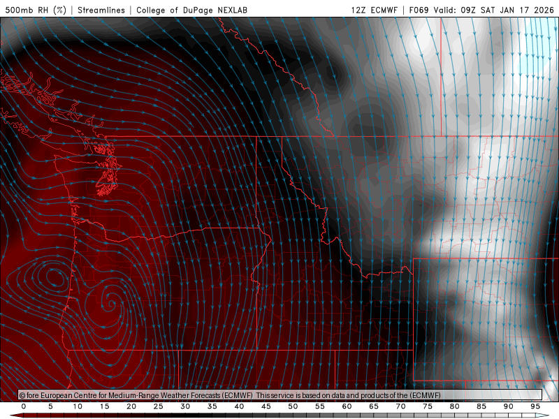559x419 pixels.
Task: Select the '12Z ECMWF' model run label
Action: (374, 10)
